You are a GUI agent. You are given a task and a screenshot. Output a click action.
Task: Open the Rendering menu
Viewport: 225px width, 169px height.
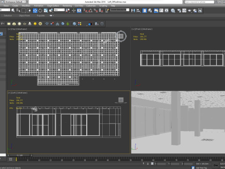(67, 6)
